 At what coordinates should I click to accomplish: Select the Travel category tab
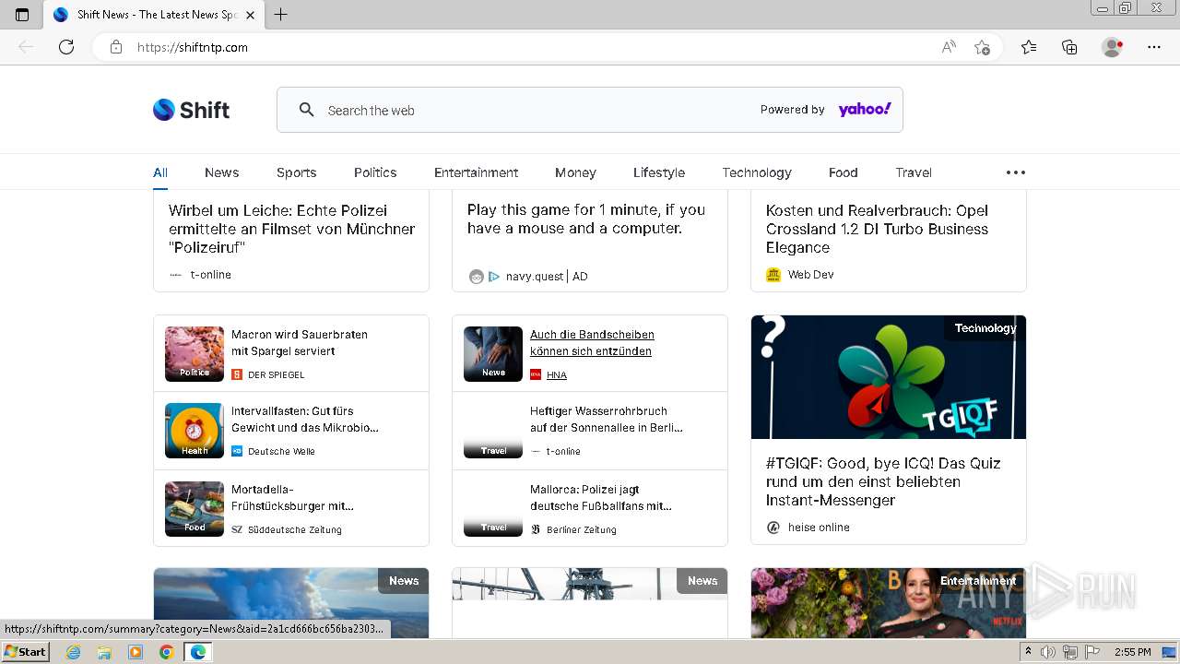coord(914,172)
